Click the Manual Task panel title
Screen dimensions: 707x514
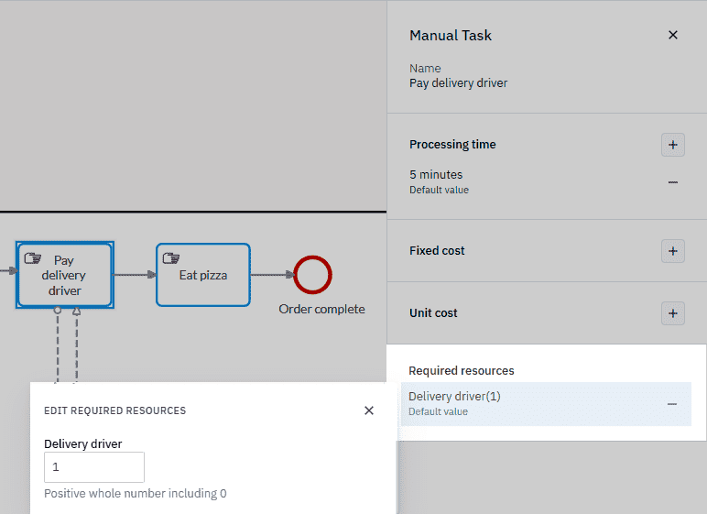click(x=451, y=35)
